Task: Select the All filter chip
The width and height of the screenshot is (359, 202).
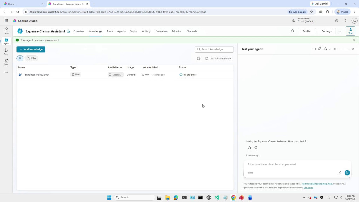Action: click(x=20, y=59)
